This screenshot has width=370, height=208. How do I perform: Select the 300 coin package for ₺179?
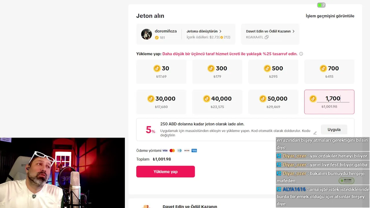217,72
